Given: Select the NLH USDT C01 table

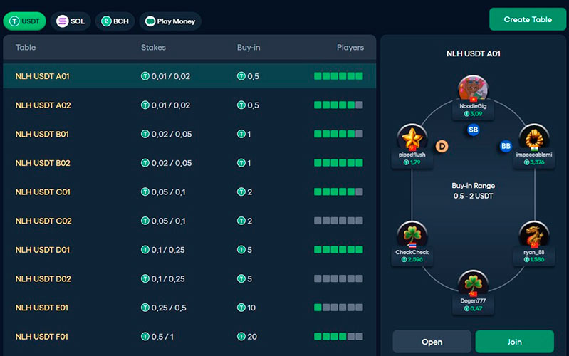Looking at the screenshot, I should point(189,192).
